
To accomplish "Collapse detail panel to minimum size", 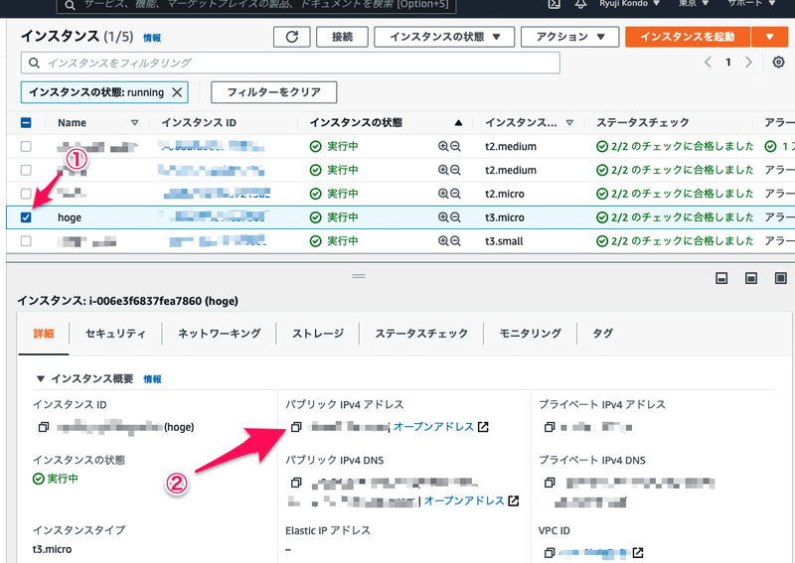I will [721, 278].
